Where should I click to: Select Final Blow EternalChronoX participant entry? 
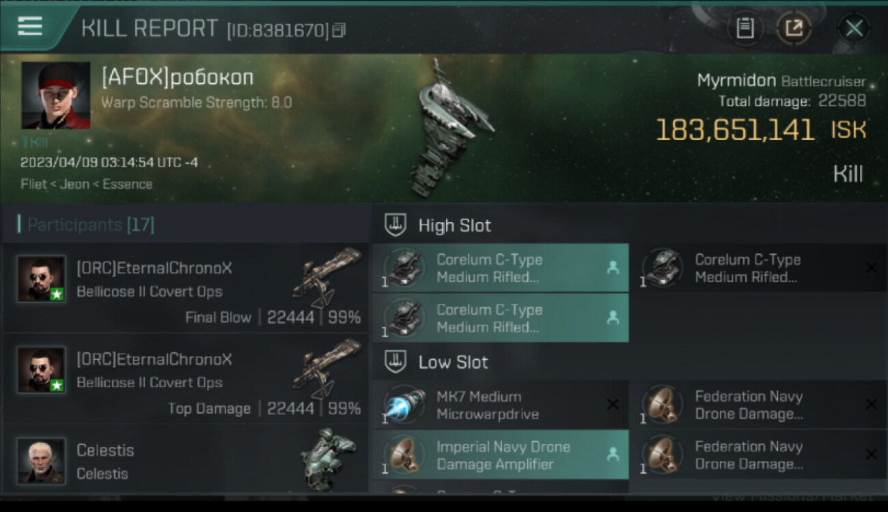[x=186, y=288]
